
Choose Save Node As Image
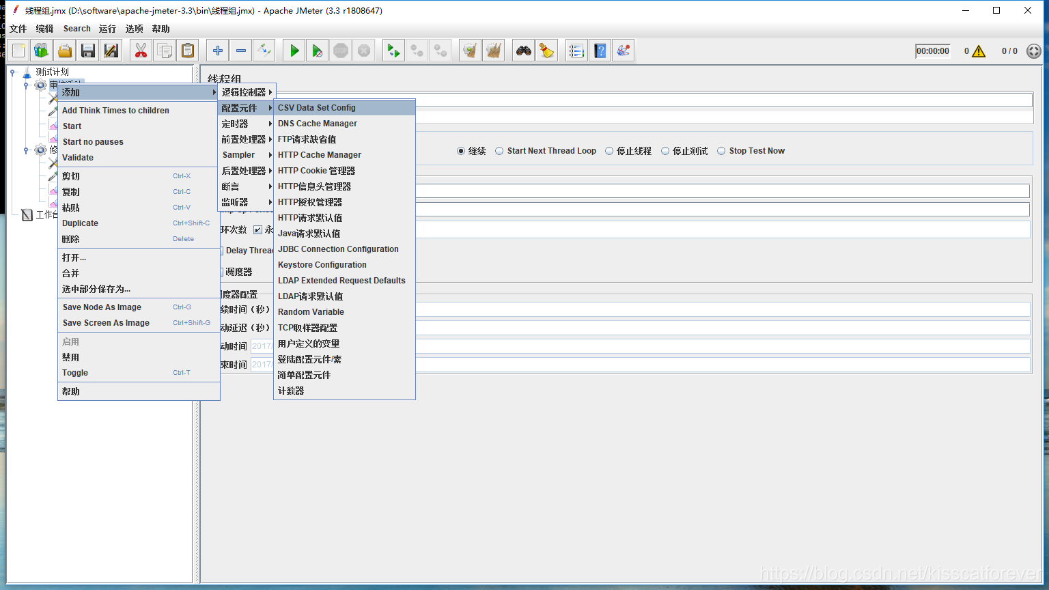139,307
